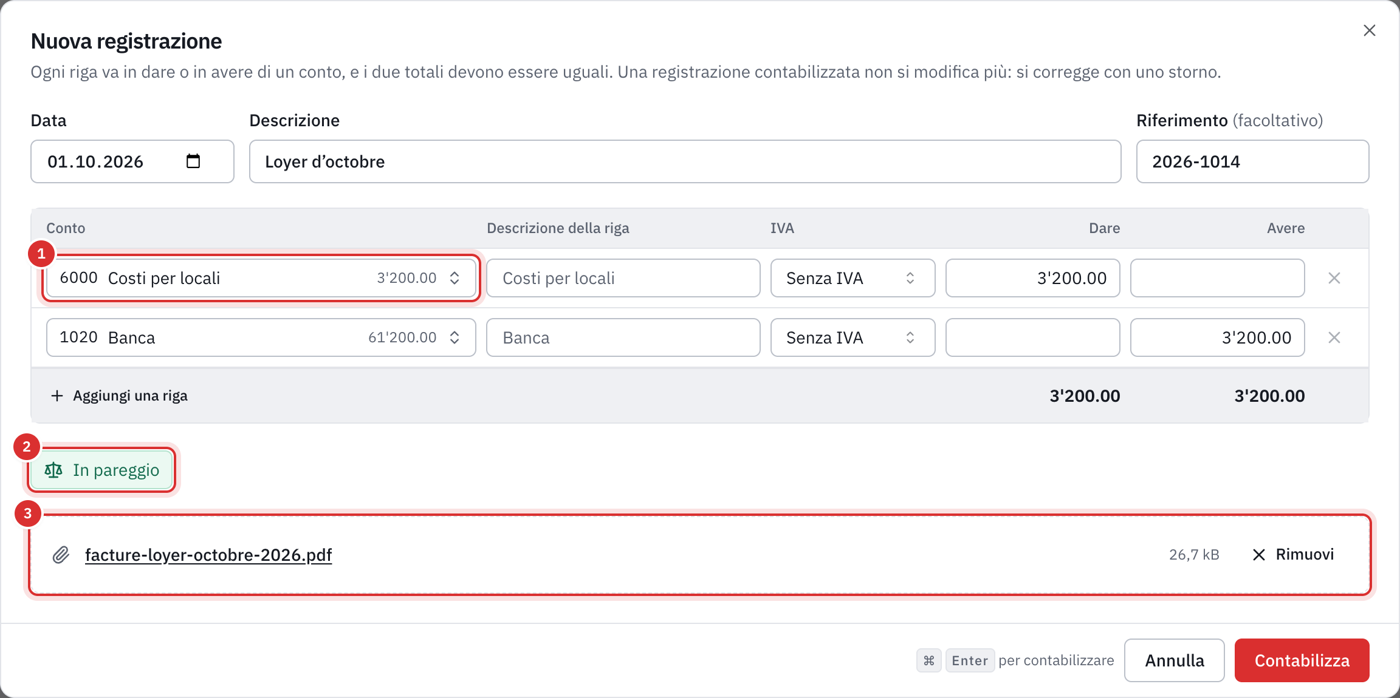This screenshot has height=698, width=1400.
Task: Open account dropdown 6000 Costi per locali
Action: [x=261, y=278]
